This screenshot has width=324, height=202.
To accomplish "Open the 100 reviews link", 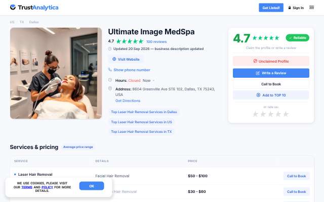I will 156,41.
